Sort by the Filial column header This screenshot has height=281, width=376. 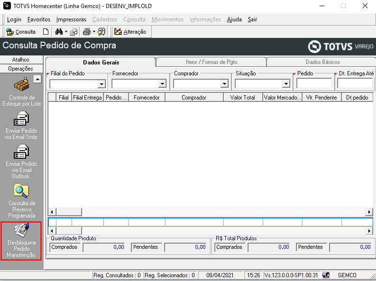tap(64, 98)
